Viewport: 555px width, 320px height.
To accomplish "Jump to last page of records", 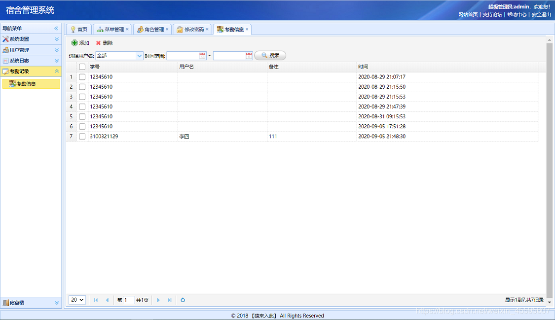I will click(170, 300).
